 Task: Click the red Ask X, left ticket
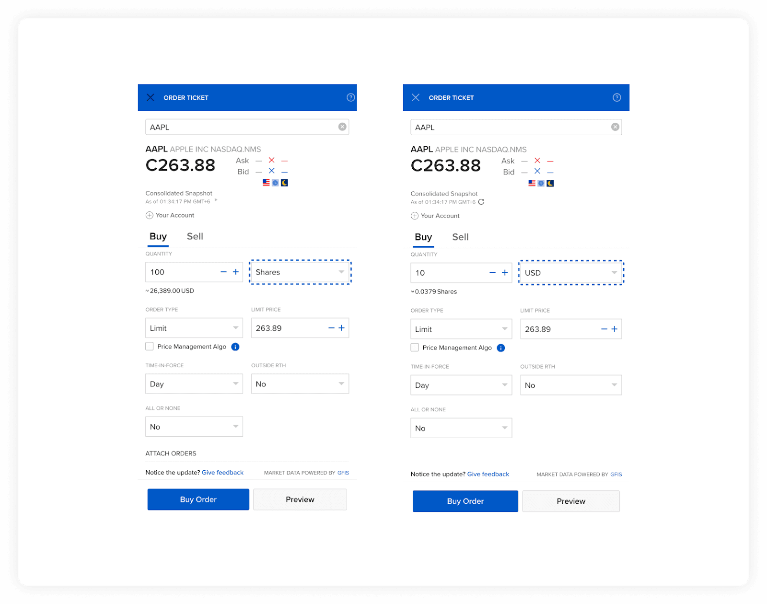coord(271,160)
